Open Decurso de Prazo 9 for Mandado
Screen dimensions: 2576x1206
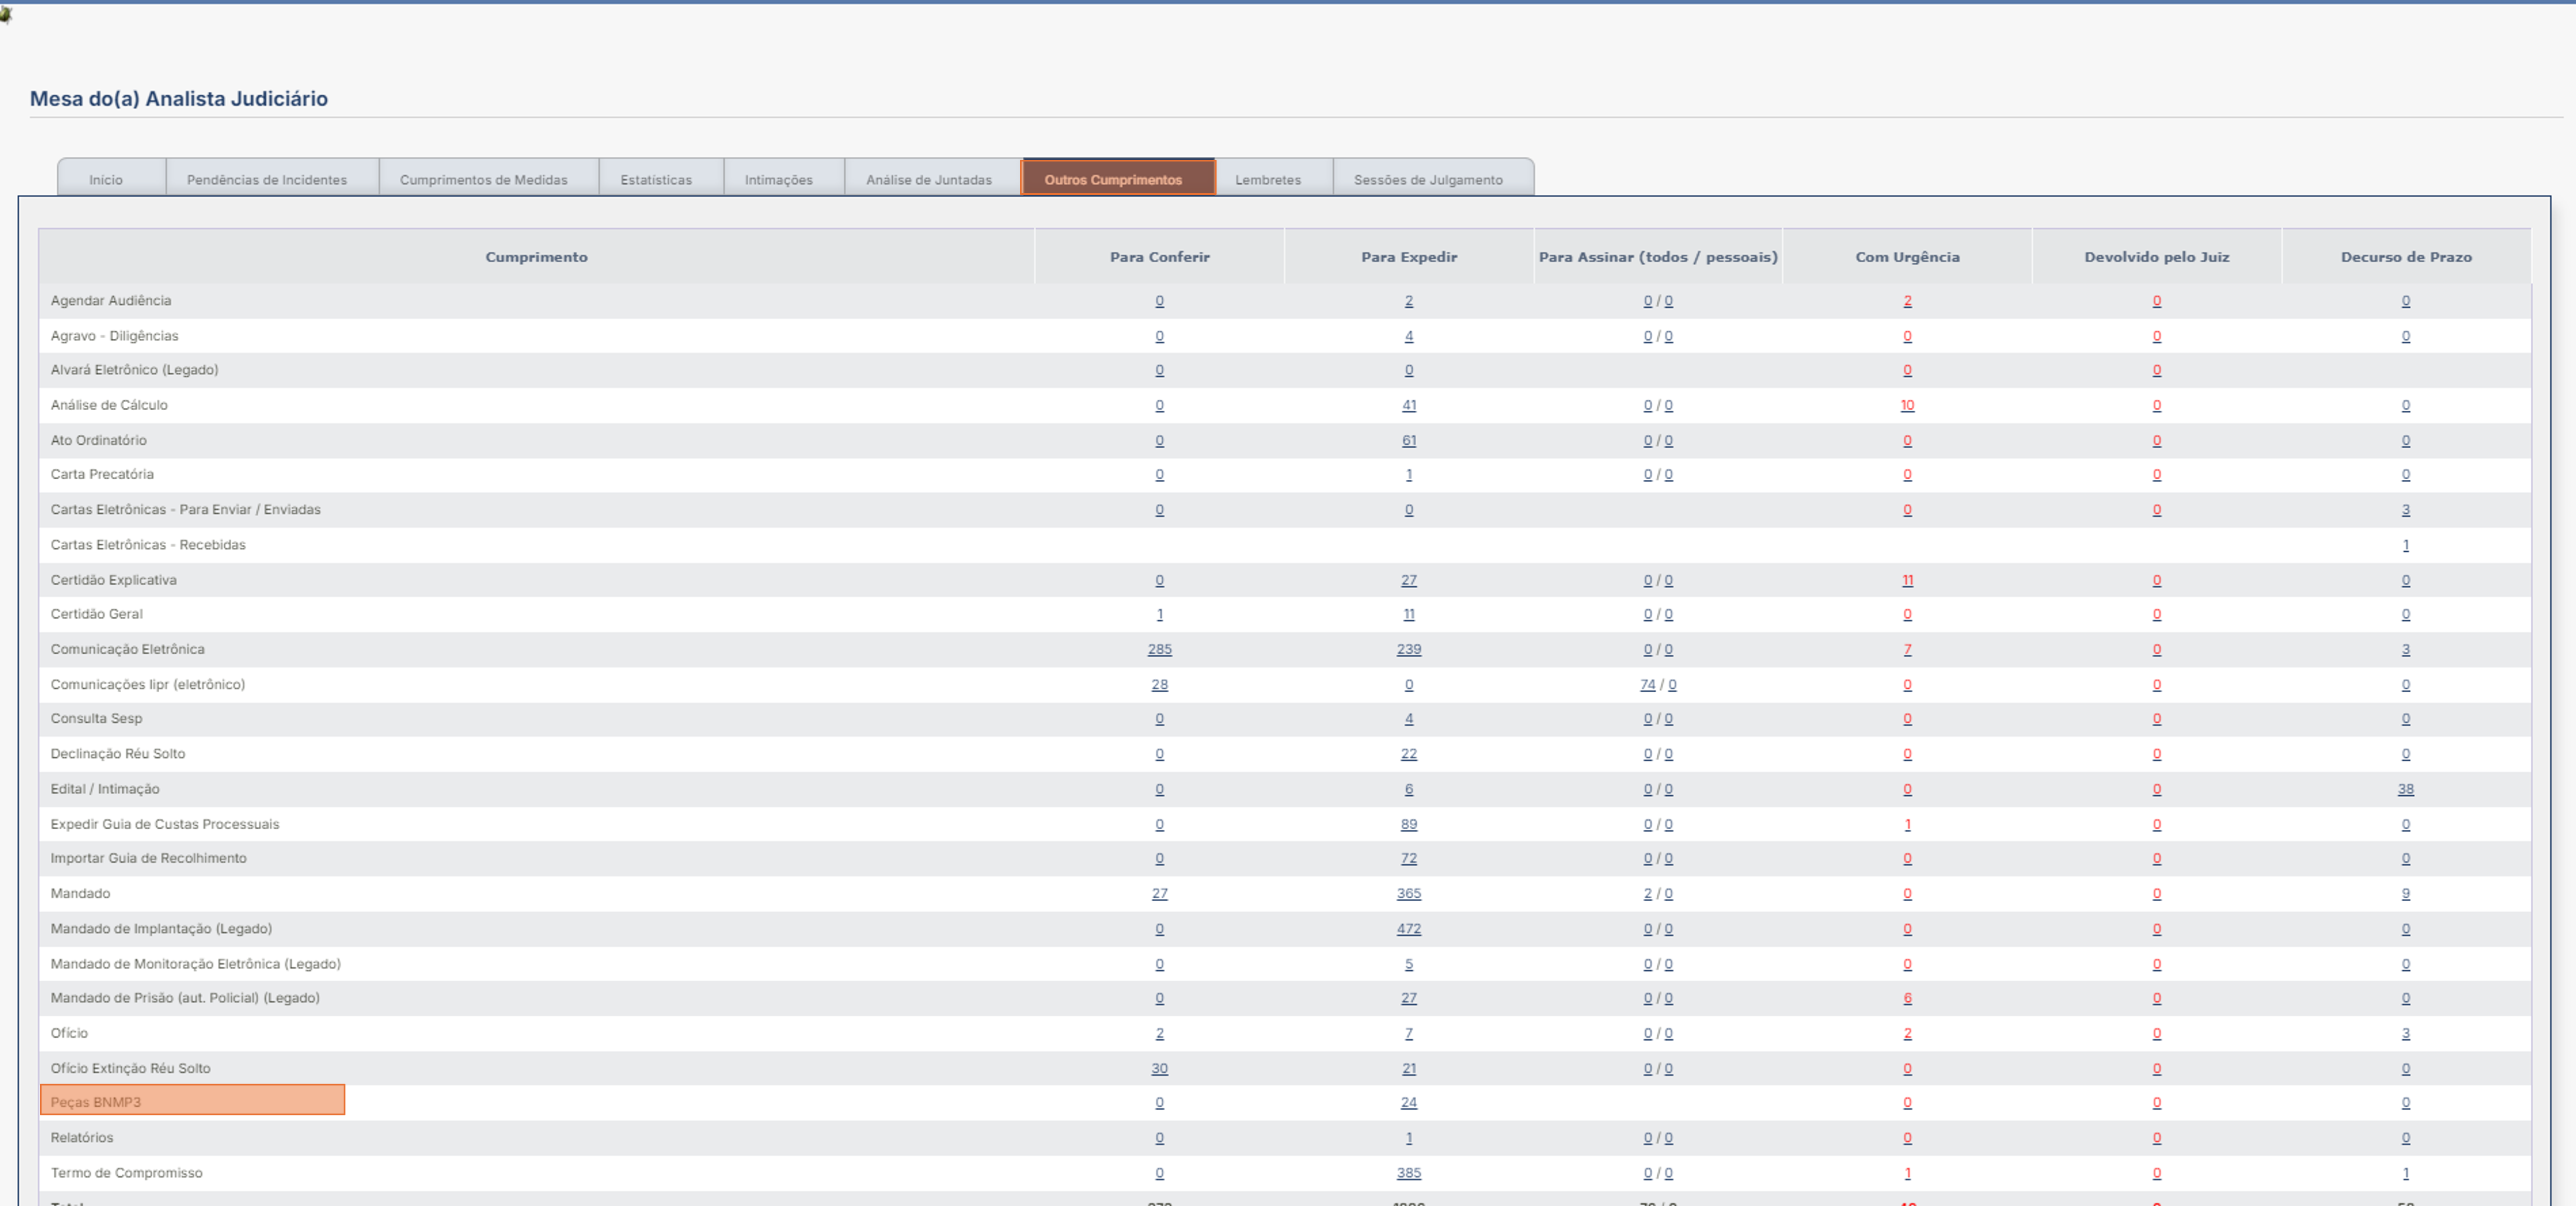2406,894
